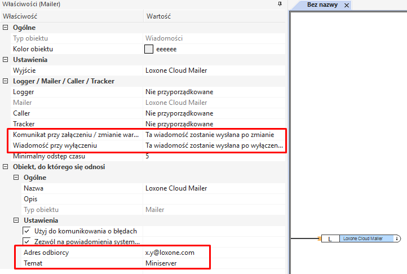Screen dimensions: 407x274
Task: Toggle 'Użyj do komunikowania o błędach' checkbox
Action: click(x=26, y=231)
